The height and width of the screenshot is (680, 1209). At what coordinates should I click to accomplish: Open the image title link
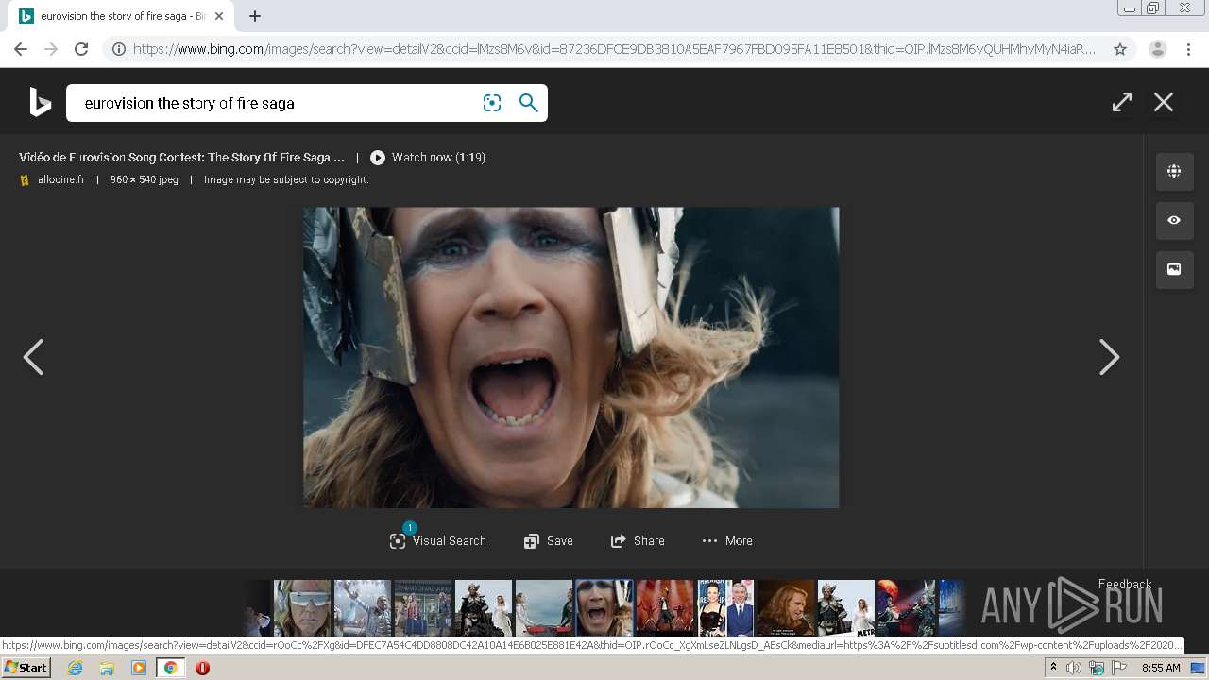181,158
